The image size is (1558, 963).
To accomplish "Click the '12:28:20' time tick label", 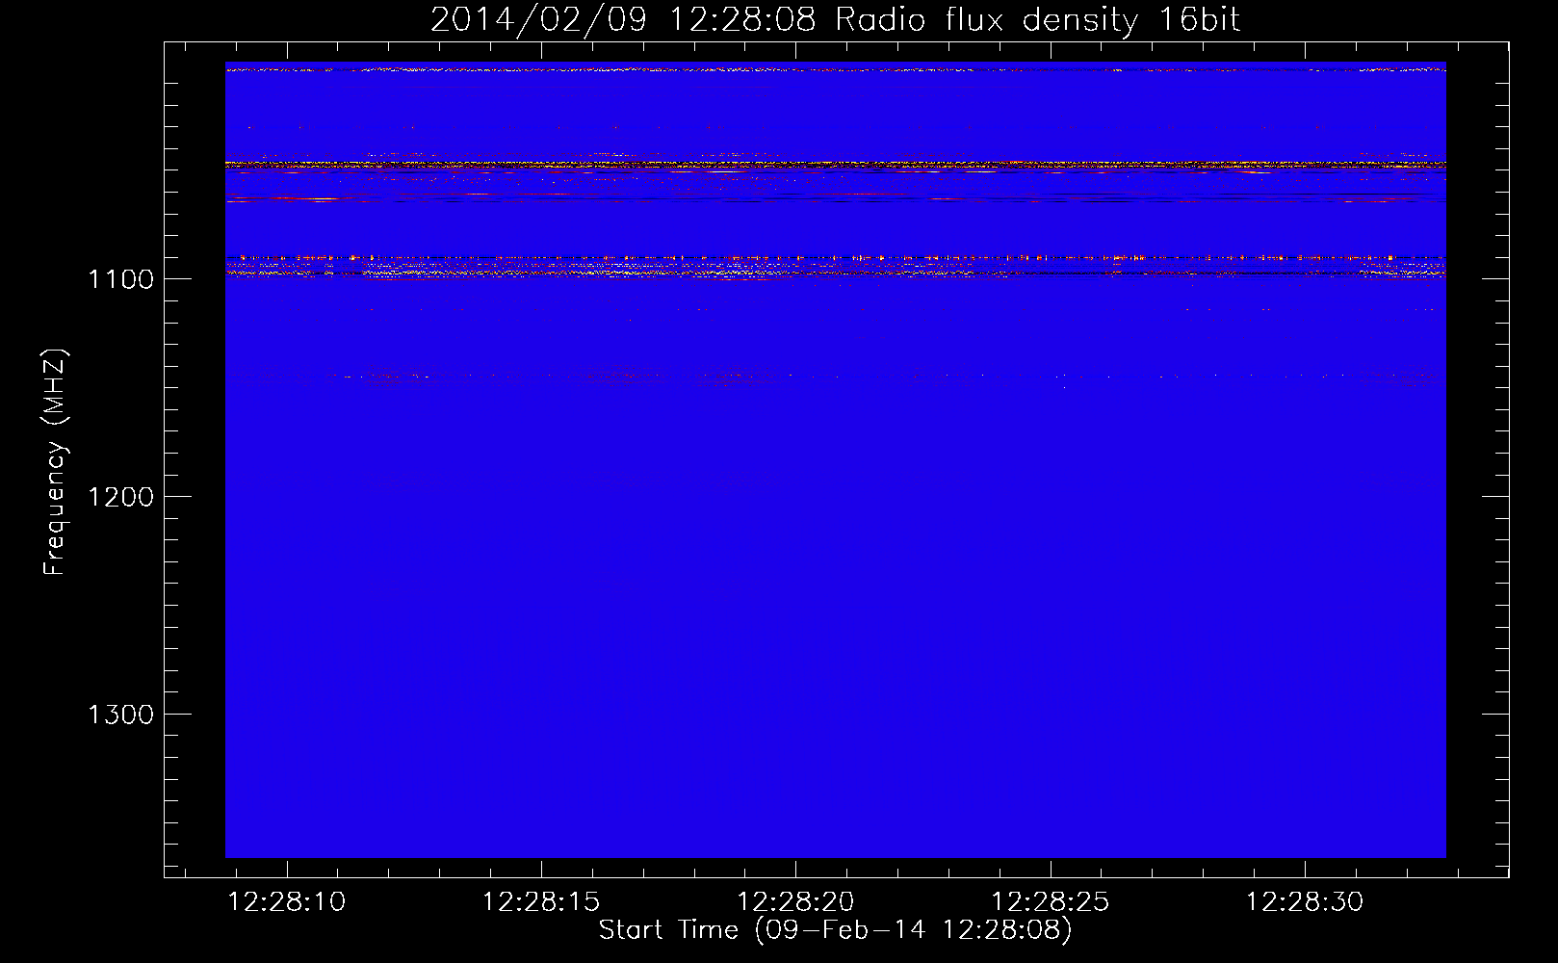I will tap(795, 902).
